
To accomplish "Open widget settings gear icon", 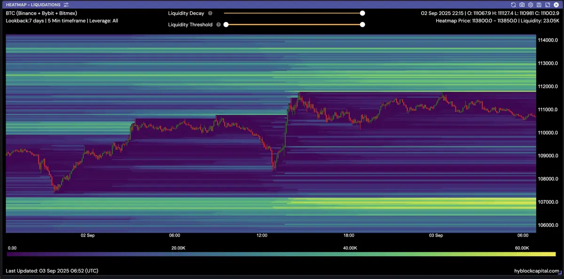I will (530, 5).
